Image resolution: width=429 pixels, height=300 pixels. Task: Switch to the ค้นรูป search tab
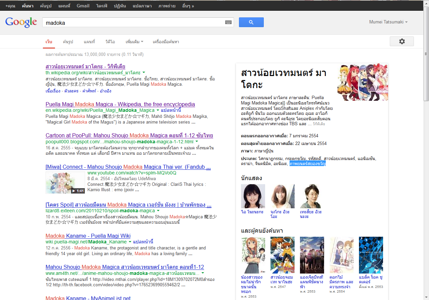[68, 42]
